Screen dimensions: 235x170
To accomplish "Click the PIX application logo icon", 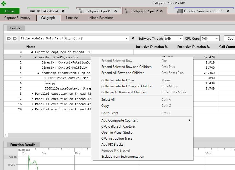I will (x=4, y=4).
